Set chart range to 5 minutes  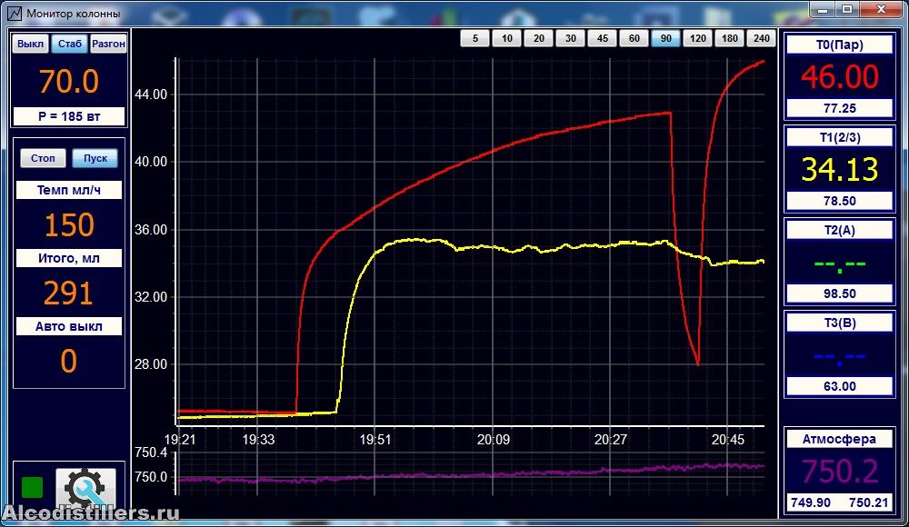click(x=475, y=38)
